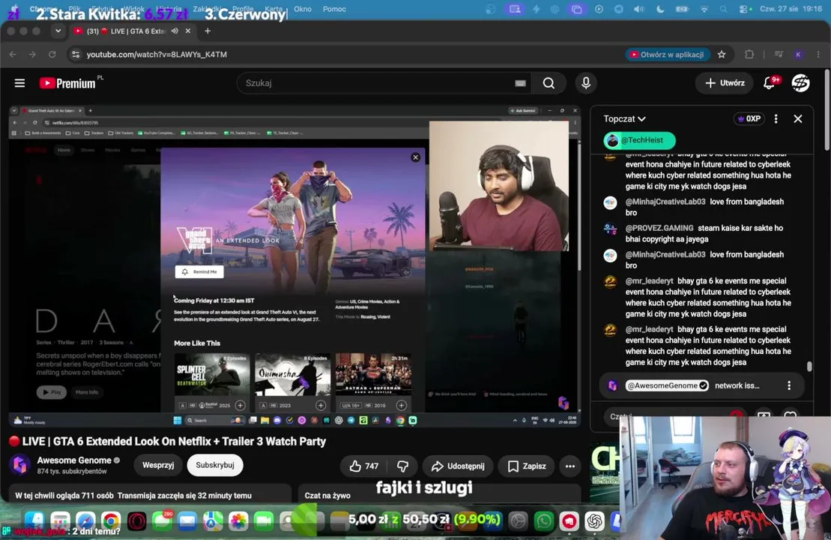Viewport: 831px width, 540px height.
Task: Click the Batman v Superman thumbnail
Action: [x=373, y=374]
